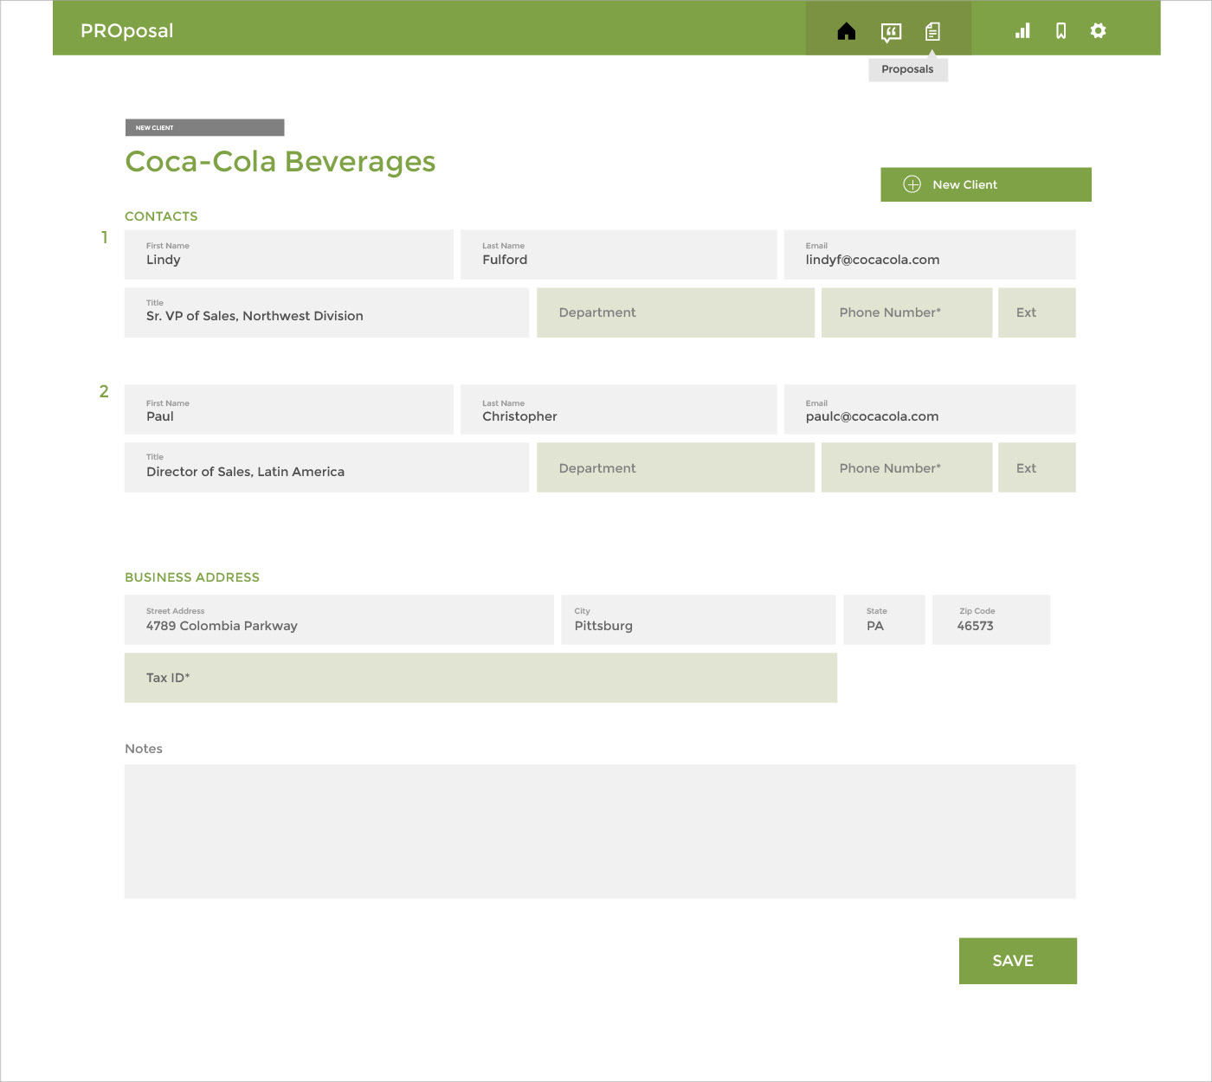
Task: Open the bookmark icon in the header
Action: click(1060, 31)
